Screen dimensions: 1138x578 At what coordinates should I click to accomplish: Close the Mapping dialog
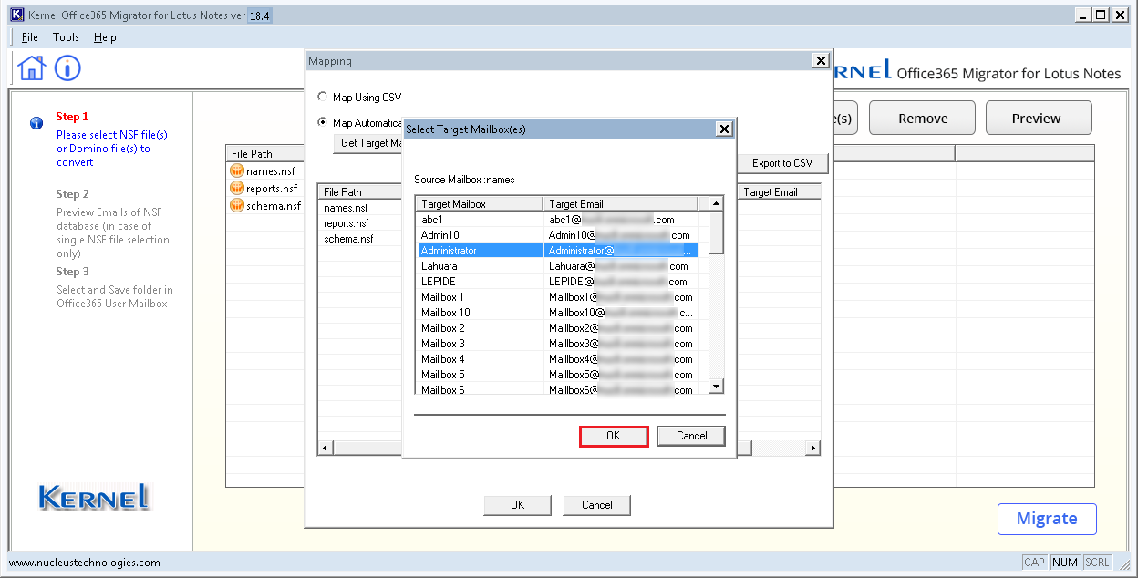point(820,60)
